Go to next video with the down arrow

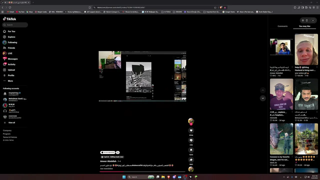pyautogui.click(x=263, y=98)
